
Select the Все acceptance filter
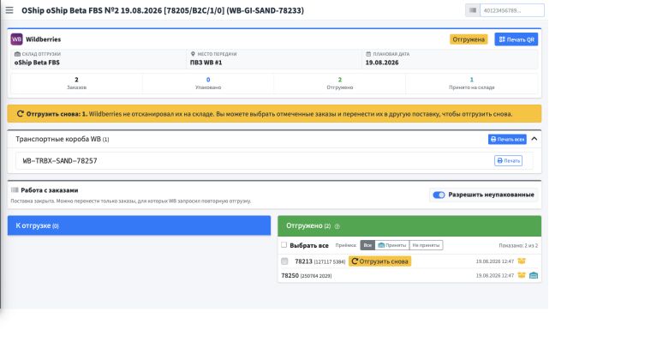(367, 245)
